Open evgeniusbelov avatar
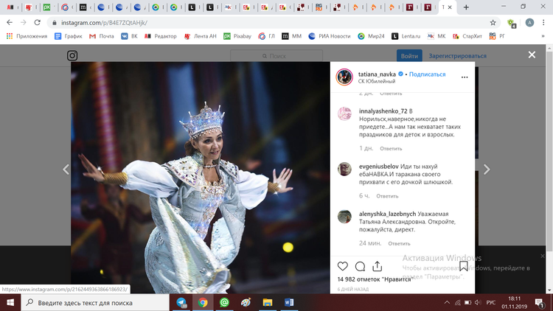 344,169
